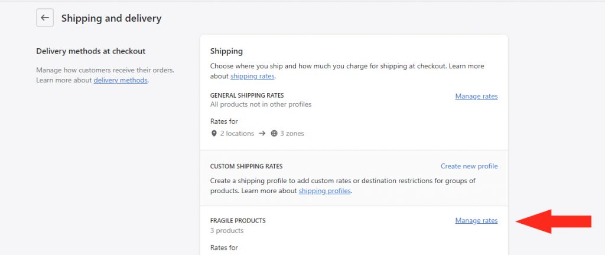Select the 2 locations text
Image resolution: width=605 pixels, height=255 pixels.
[x=237, y=134]
